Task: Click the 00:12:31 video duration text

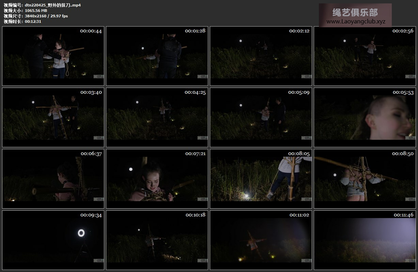Action: [33, 21]
